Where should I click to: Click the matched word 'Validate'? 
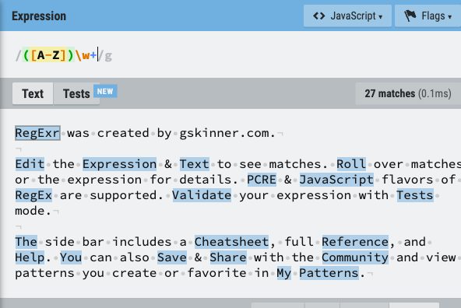pyautogui.click(x=202, y=195)
